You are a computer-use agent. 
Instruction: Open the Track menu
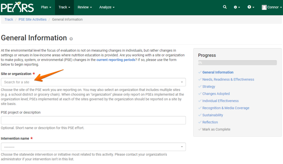click(x=64, y=7)
